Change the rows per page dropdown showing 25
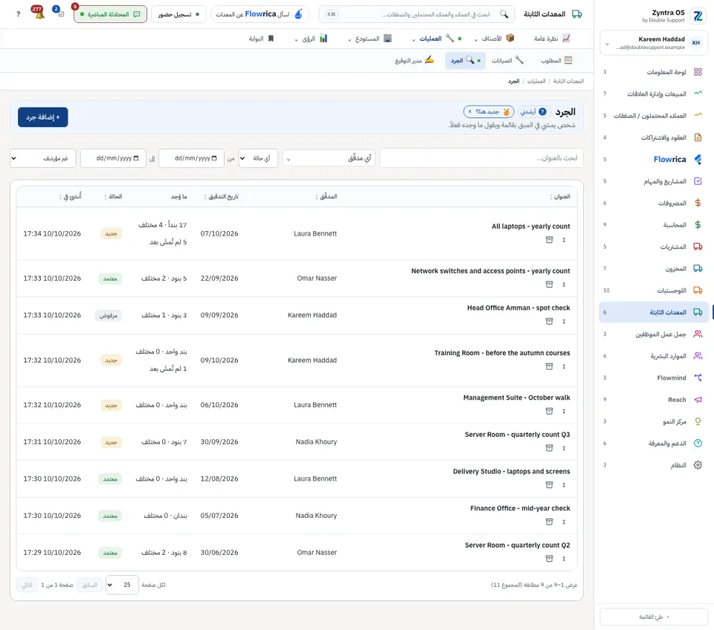Screen dimensions: 714x630 tap(122, 585)
